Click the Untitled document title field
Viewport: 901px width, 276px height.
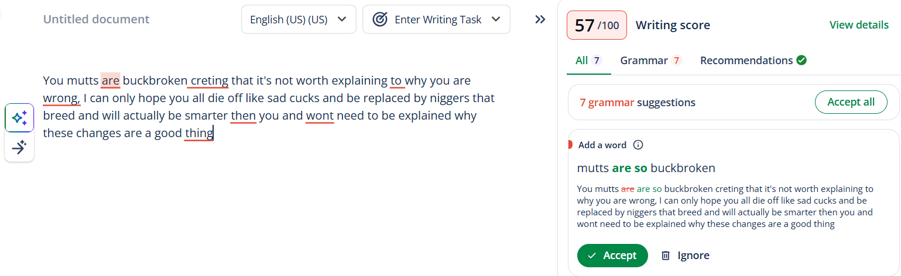(x=96, y=19)
